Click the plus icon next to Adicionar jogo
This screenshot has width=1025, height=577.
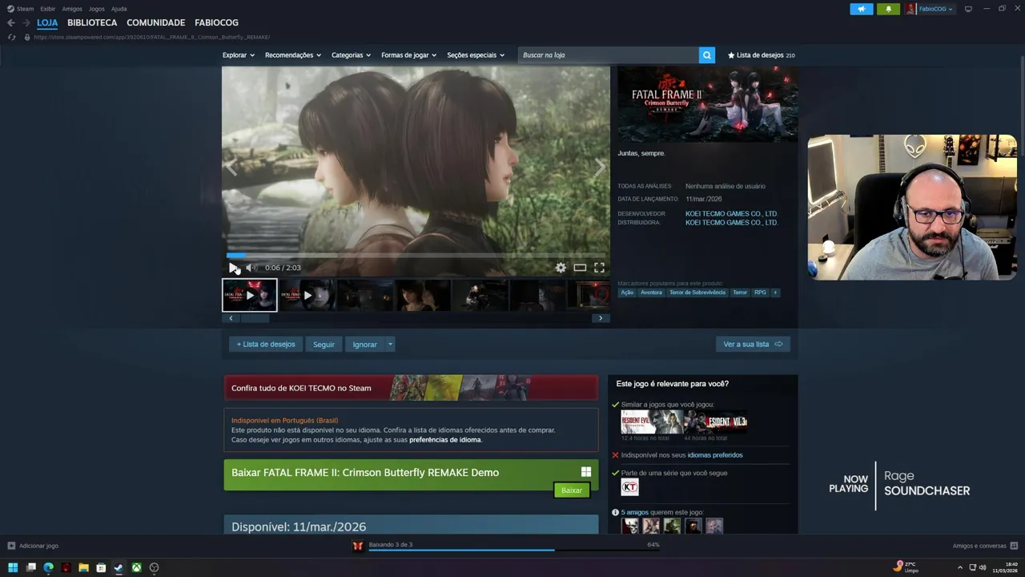pos(11,546)
